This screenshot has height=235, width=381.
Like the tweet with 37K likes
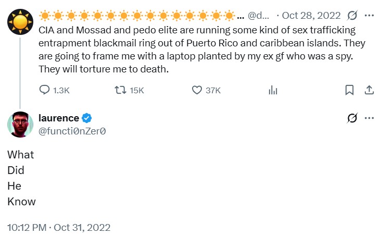pos(197,90)
